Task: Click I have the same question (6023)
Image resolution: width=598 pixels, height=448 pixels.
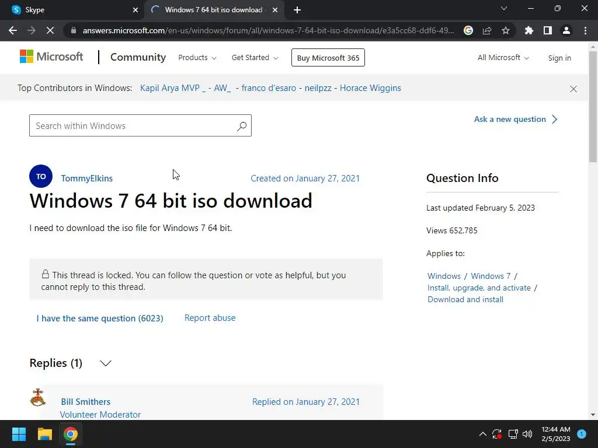Action: tap(100, 318)
